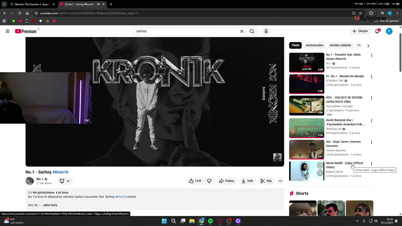Open more actions for the video
This screenshot has width=402, height=226.
click(280, 181)
